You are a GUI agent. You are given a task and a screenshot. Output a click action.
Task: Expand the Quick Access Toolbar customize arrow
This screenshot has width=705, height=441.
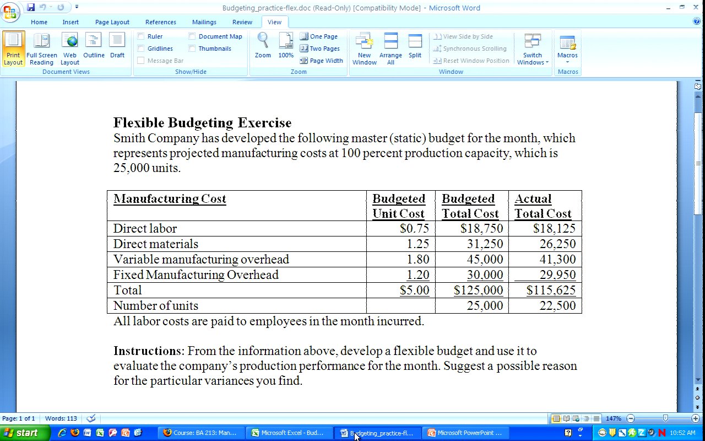77,7
